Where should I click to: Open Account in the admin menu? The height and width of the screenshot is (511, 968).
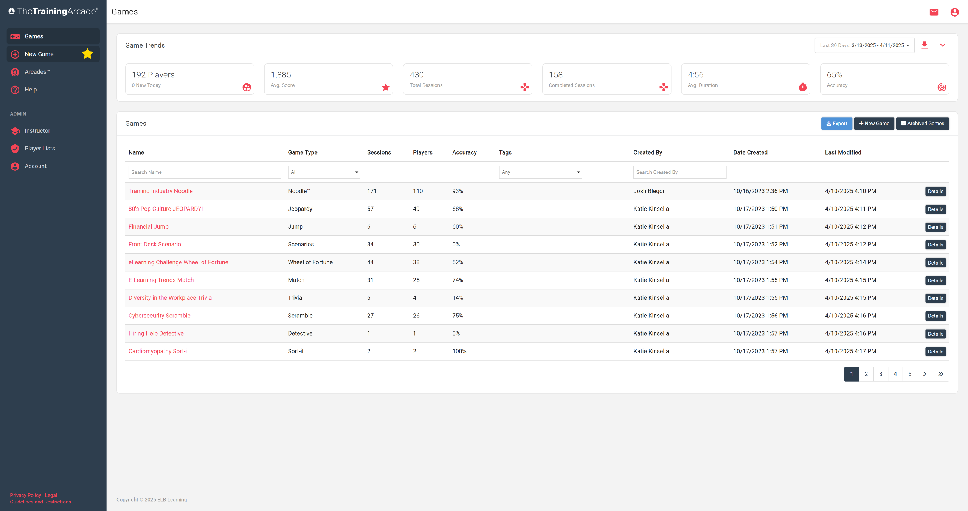coord(36,166)
